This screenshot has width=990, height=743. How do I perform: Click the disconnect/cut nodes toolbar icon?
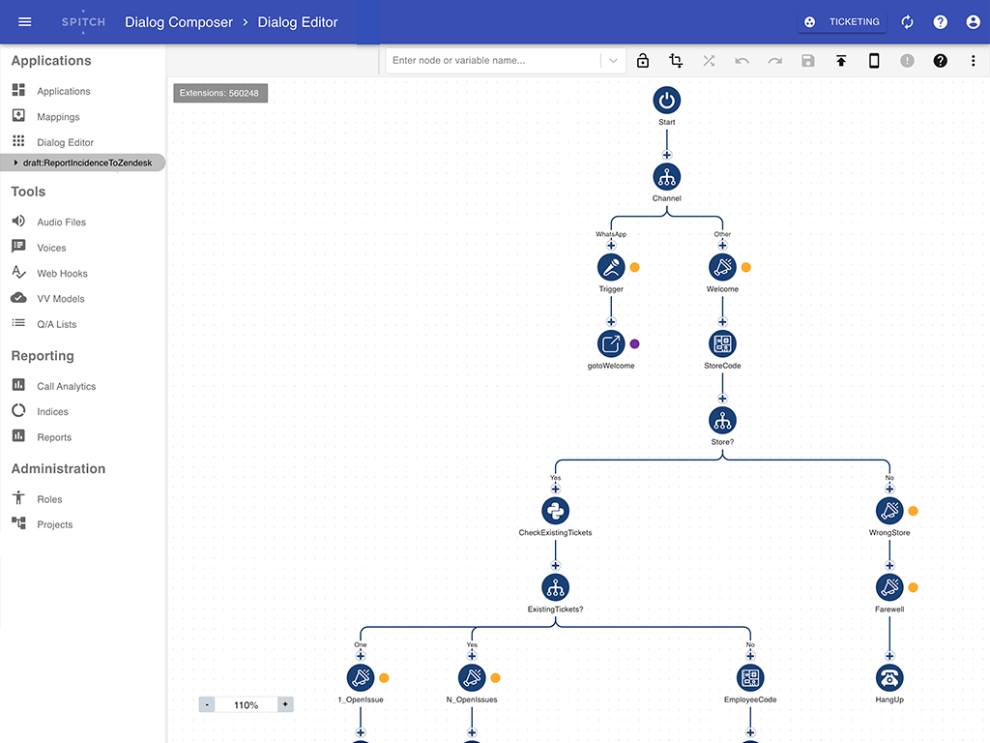(x=709, y=60)
